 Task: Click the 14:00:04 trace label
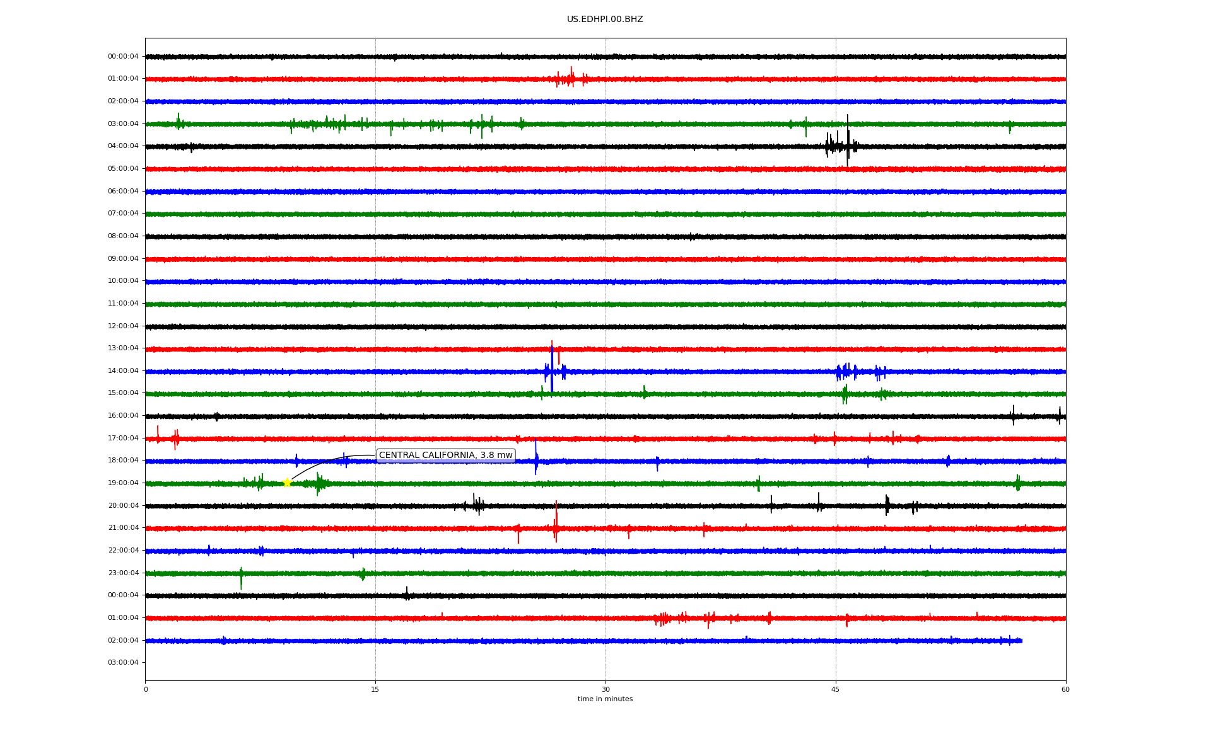pyautogui.click(x=123, y=371)
